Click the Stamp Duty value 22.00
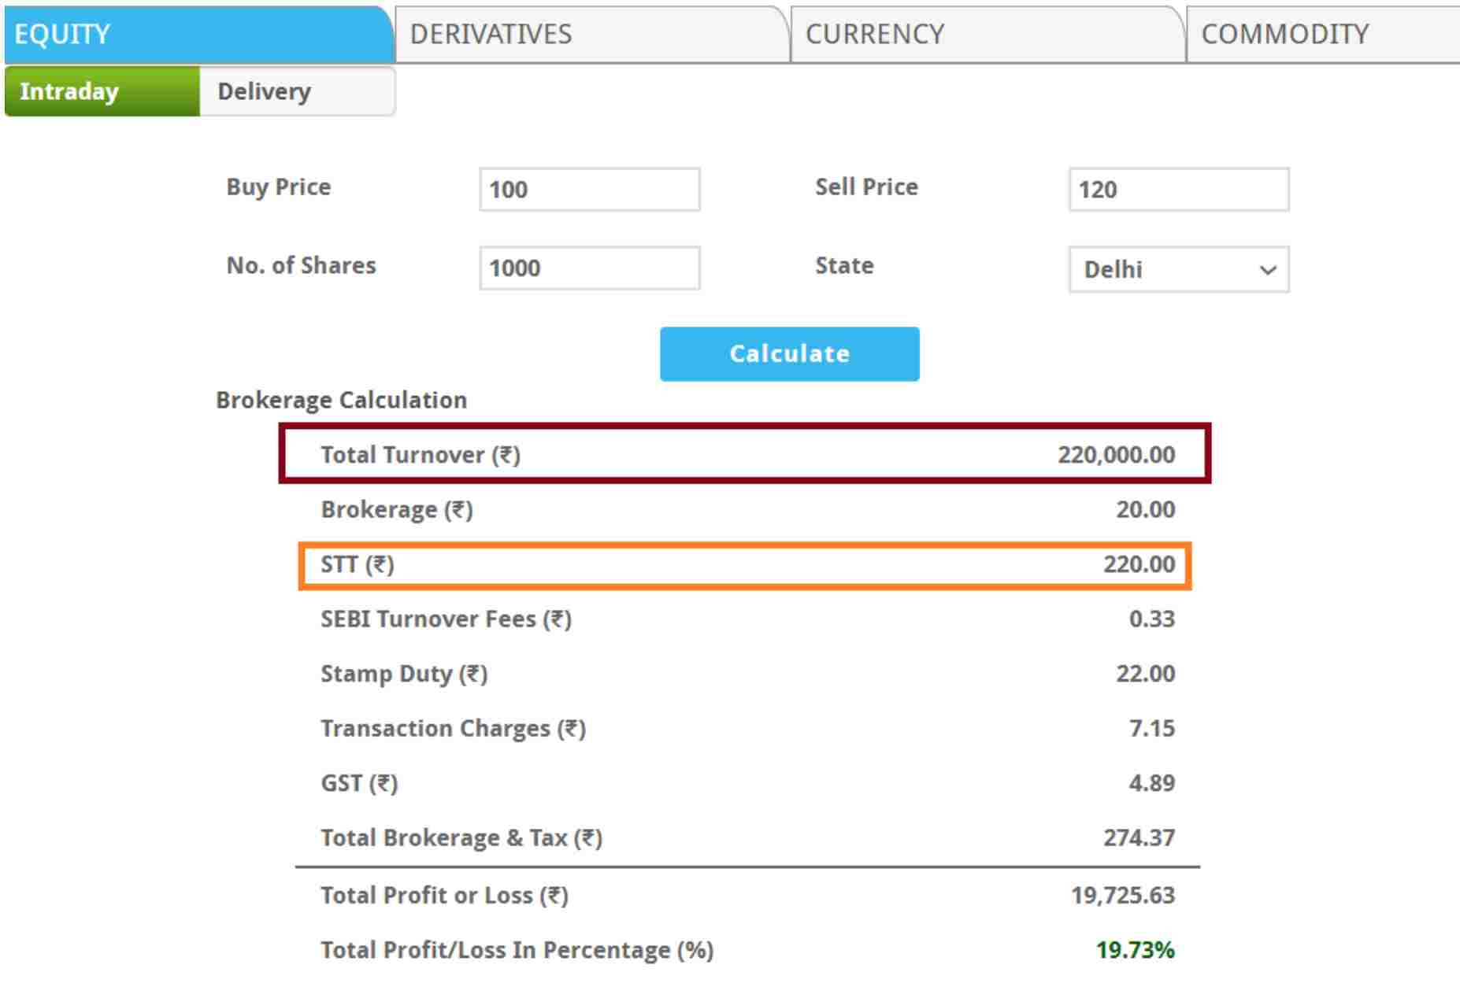The image size is (1460, 998). [x=1145, y=674]
